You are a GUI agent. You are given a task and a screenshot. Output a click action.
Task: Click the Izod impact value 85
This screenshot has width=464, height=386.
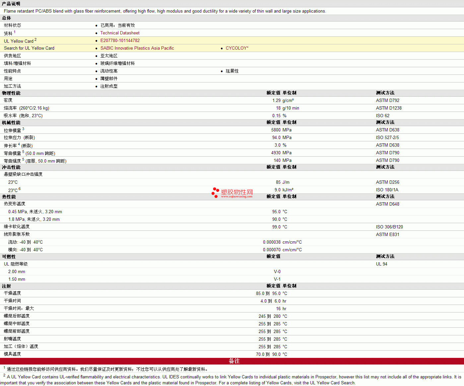tap(278, 182)
